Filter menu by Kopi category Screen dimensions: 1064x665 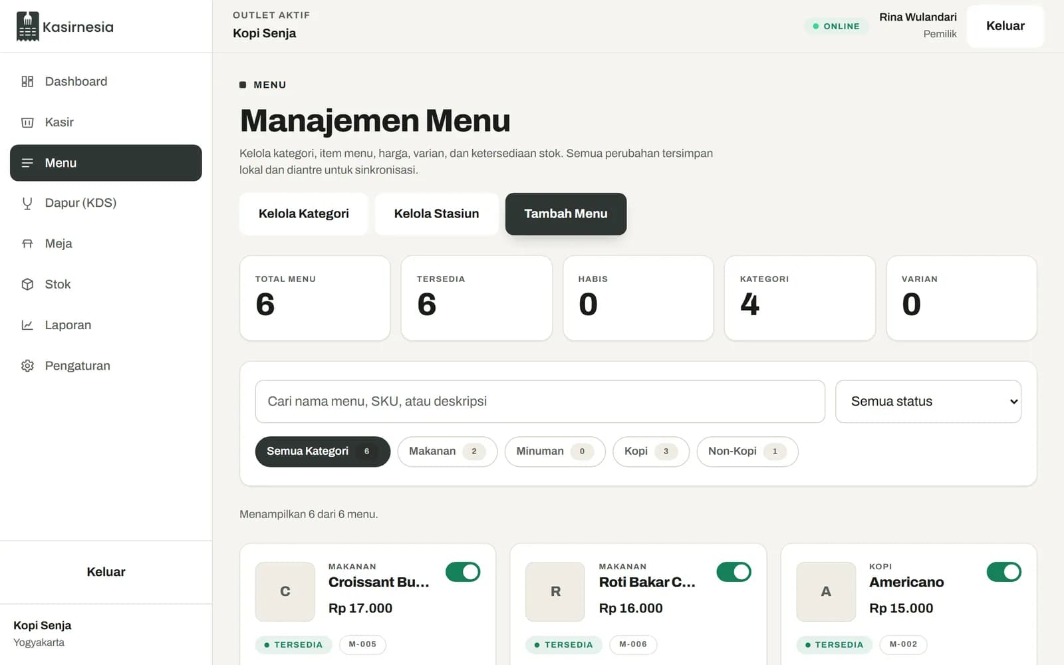[x=651, y=452]
